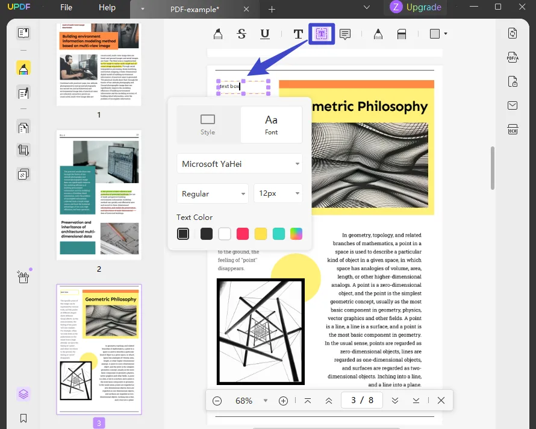Pick the red text color swatch
The width and height of the screenshot is (536, 429).
pos(243,234)
